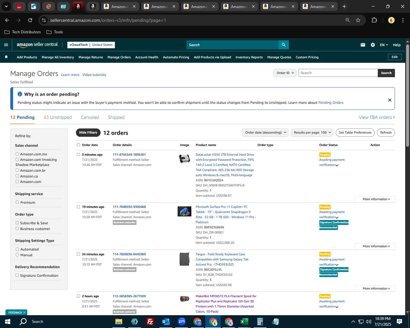
Task: Open the EN language dropdown
Action: click(384, 45)
